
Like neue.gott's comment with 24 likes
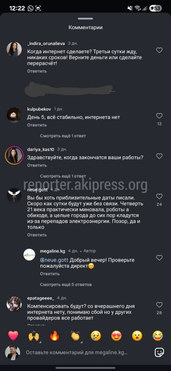tap(159, 196)
